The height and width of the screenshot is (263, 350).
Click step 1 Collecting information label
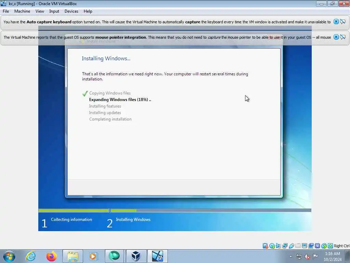[x=71, y=220]
